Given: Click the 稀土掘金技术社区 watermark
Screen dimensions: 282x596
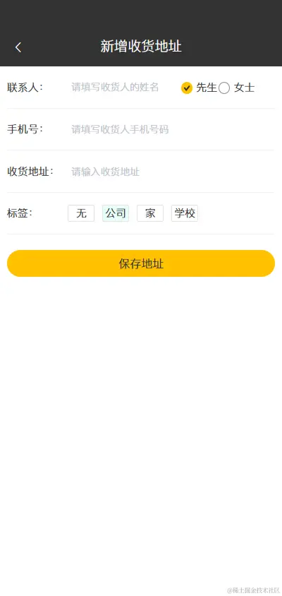Looking at the screenshot, I should [253, 590].
